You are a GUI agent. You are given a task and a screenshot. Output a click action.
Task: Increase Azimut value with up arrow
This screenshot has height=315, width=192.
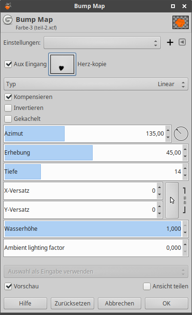(x=168, y=130)
